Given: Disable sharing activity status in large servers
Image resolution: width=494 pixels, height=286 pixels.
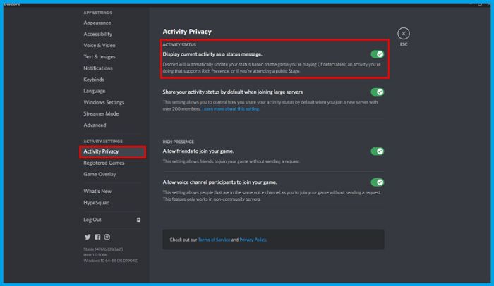Looking at the screenshot, I should pos(377,92).
